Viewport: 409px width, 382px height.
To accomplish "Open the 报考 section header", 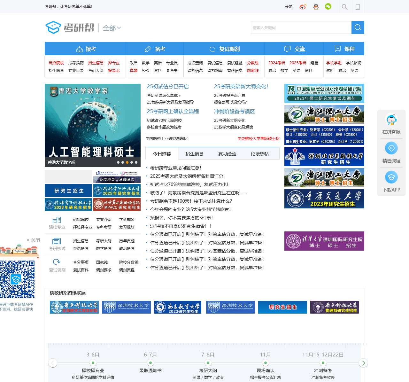I will [x=85, y=49].
